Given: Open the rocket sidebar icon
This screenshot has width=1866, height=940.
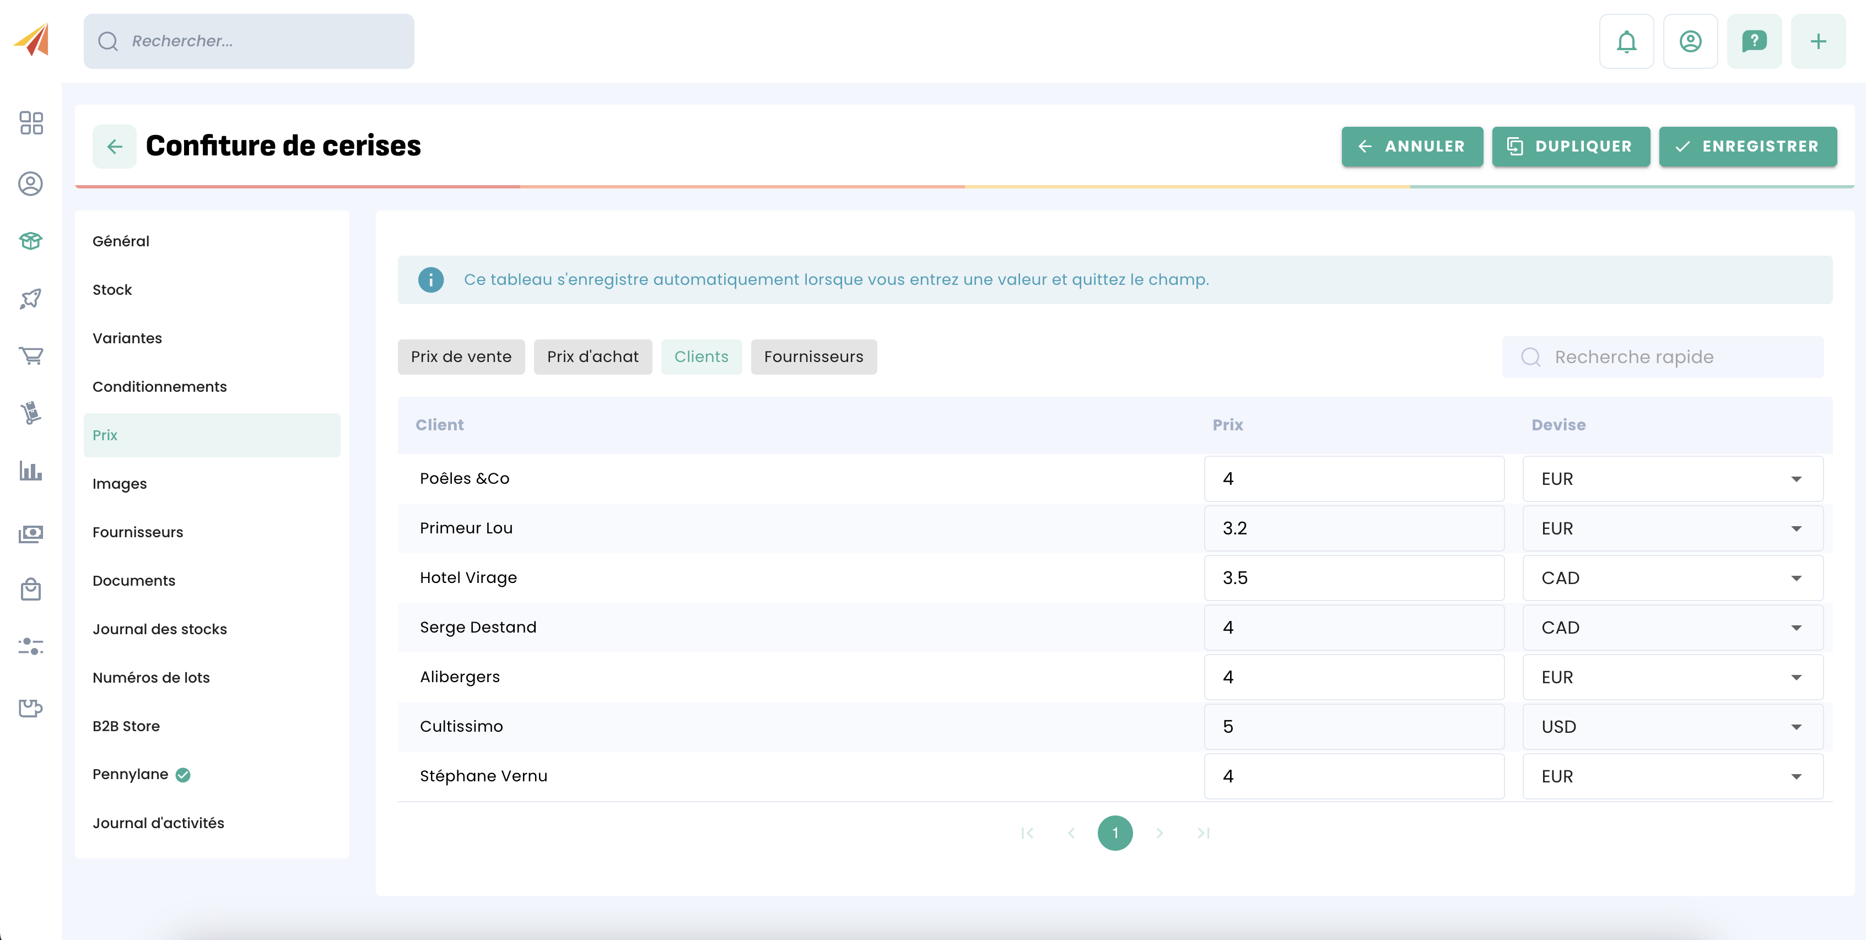Looking at the screenshot, I should [31, 298].
